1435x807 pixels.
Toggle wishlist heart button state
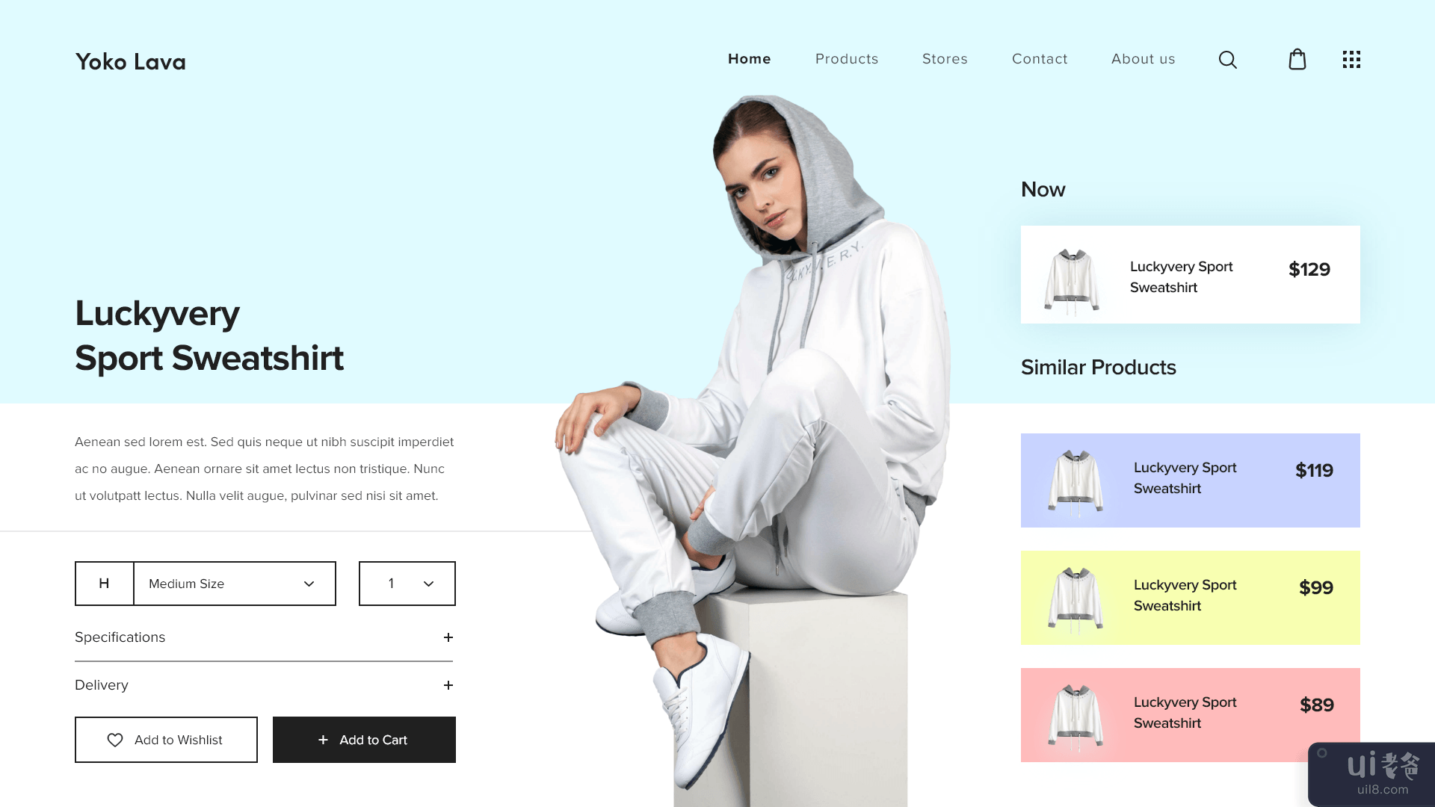[x=114, y=740]
